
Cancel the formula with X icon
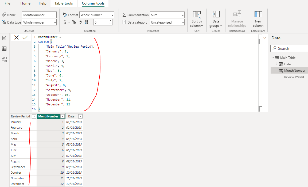(x=17, y=37)
